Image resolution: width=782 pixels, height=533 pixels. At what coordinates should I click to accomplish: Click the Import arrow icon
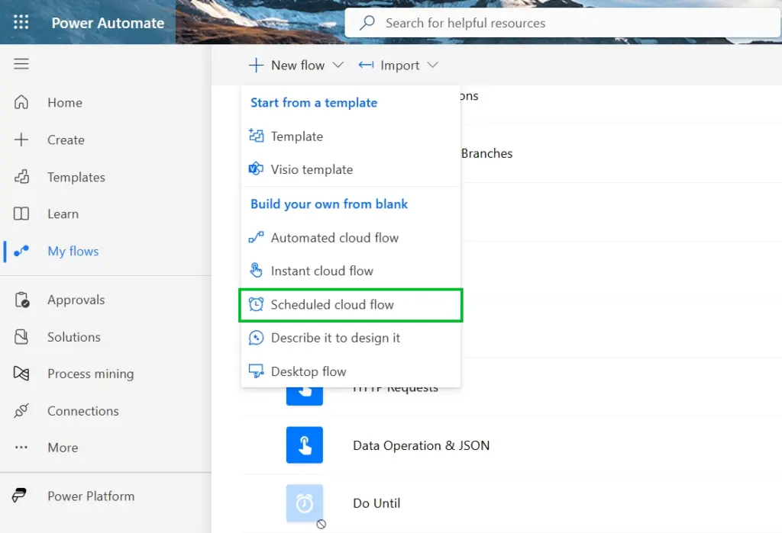[x=366, y=65]
